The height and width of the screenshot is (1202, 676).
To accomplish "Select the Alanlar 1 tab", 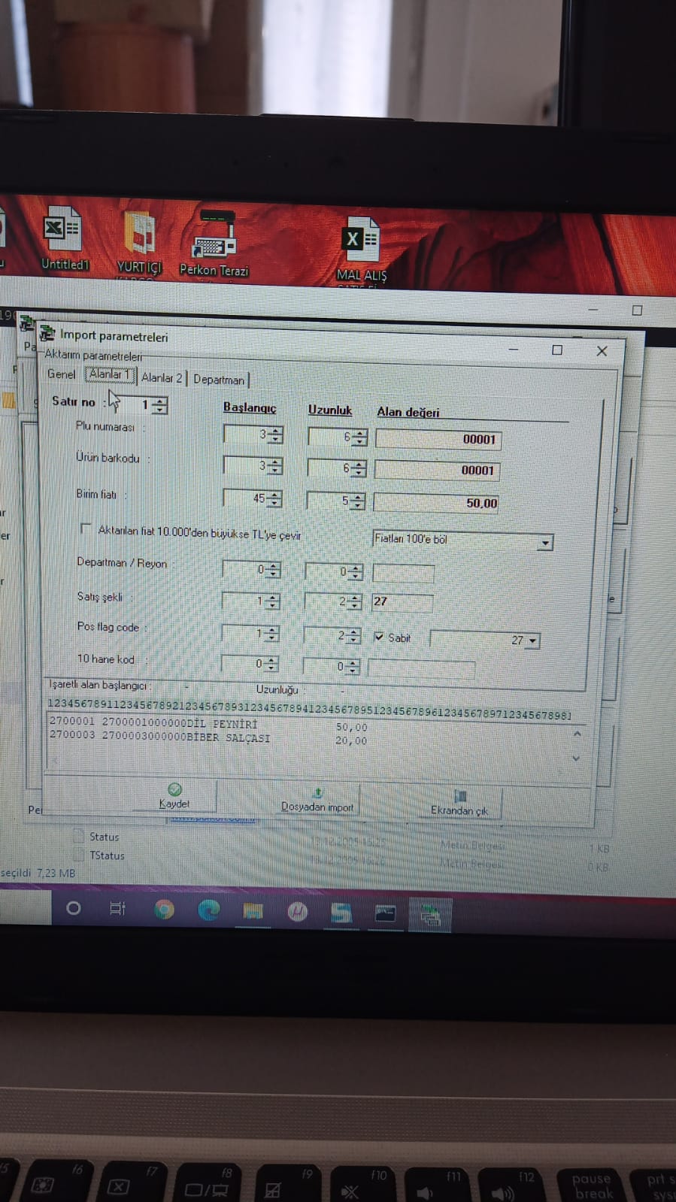I will click(x=110, y=374).
